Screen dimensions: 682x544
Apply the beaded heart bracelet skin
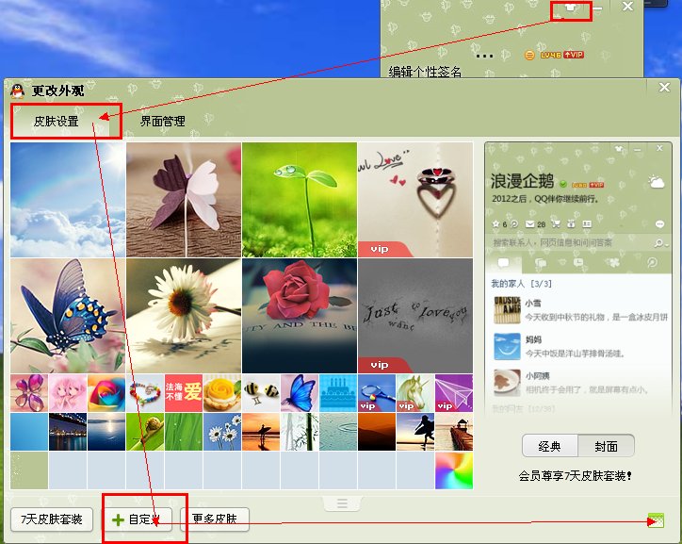pyautogui.click(x=145, y=393)
